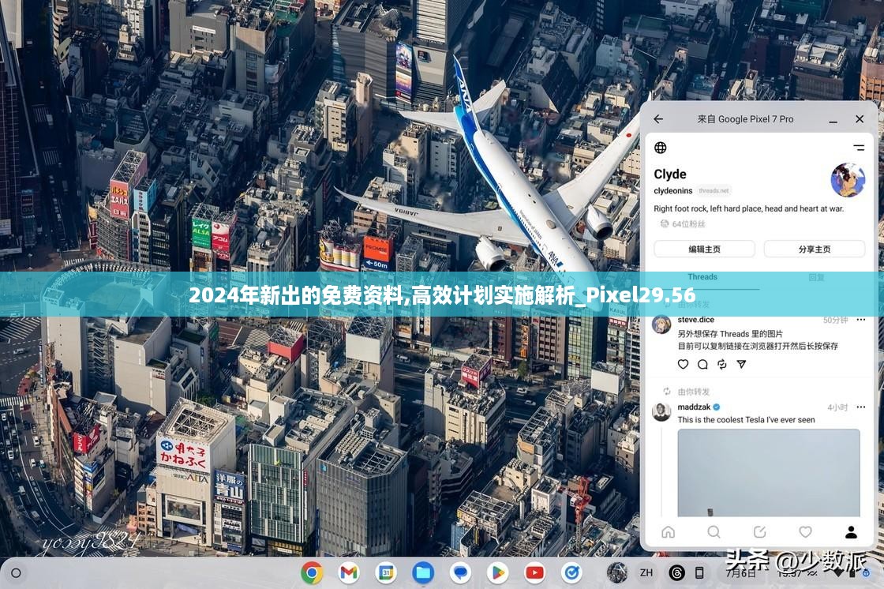Click the 分享主页 share profile button
Viewport: 884px width, 589px height.
tap(814, 249)
